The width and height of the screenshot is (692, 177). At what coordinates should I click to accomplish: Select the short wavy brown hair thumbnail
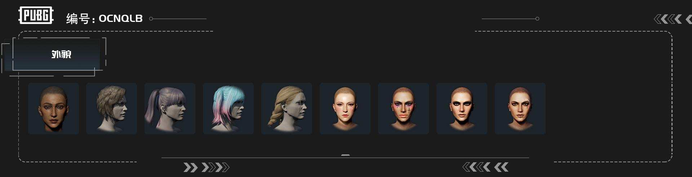click(x=112, y=108)
